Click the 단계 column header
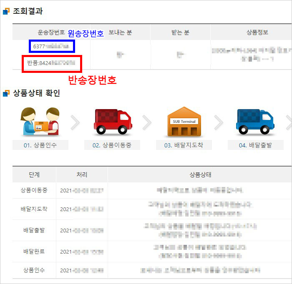This screenshot has height=284, width=292. pyautogui.click(x=34, y=174)
